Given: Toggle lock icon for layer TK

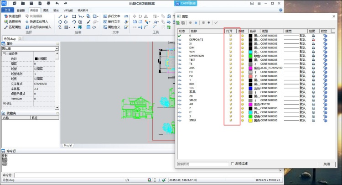Looking at the screenshot, I should pos(325,64).
